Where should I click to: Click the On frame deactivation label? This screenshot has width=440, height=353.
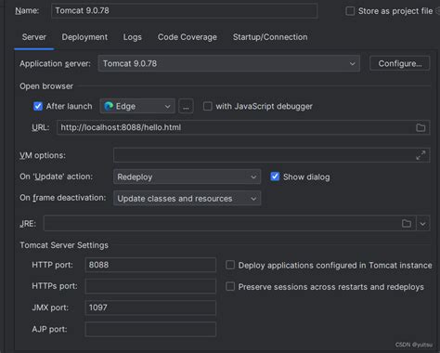[x=63, y=198]
